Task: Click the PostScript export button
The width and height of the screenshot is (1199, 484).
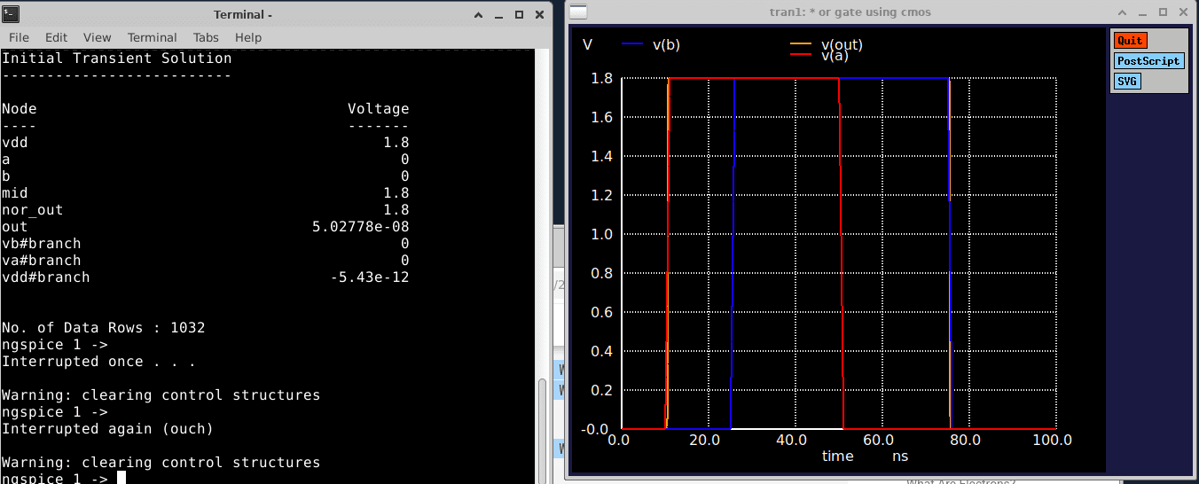Action: [x=1148, y=61]
